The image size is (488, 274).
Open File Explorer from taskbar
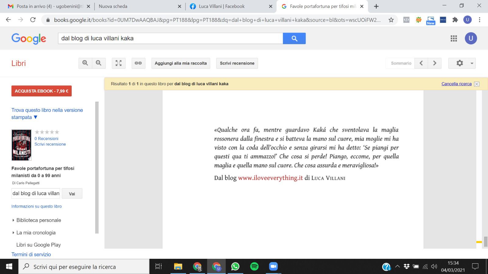coord(178,266)
